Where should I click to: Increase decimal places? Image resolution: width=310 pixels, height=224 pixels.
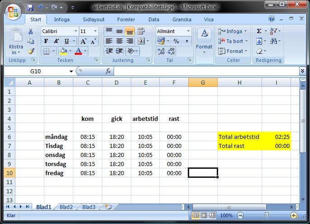161,51
